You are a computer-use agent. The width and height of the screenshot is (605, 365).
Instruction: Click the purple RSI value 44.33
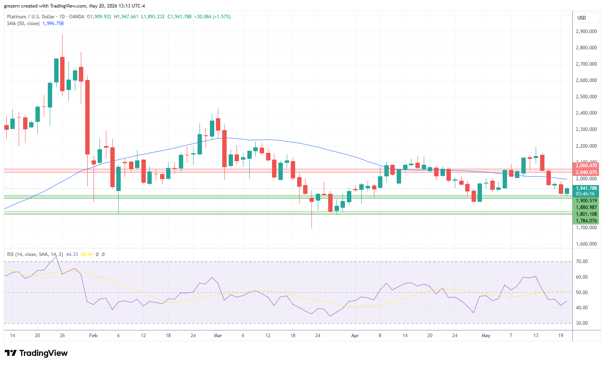[72, 254]
